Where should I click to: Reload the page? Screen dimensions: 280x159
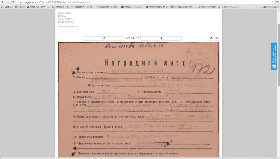13,2
